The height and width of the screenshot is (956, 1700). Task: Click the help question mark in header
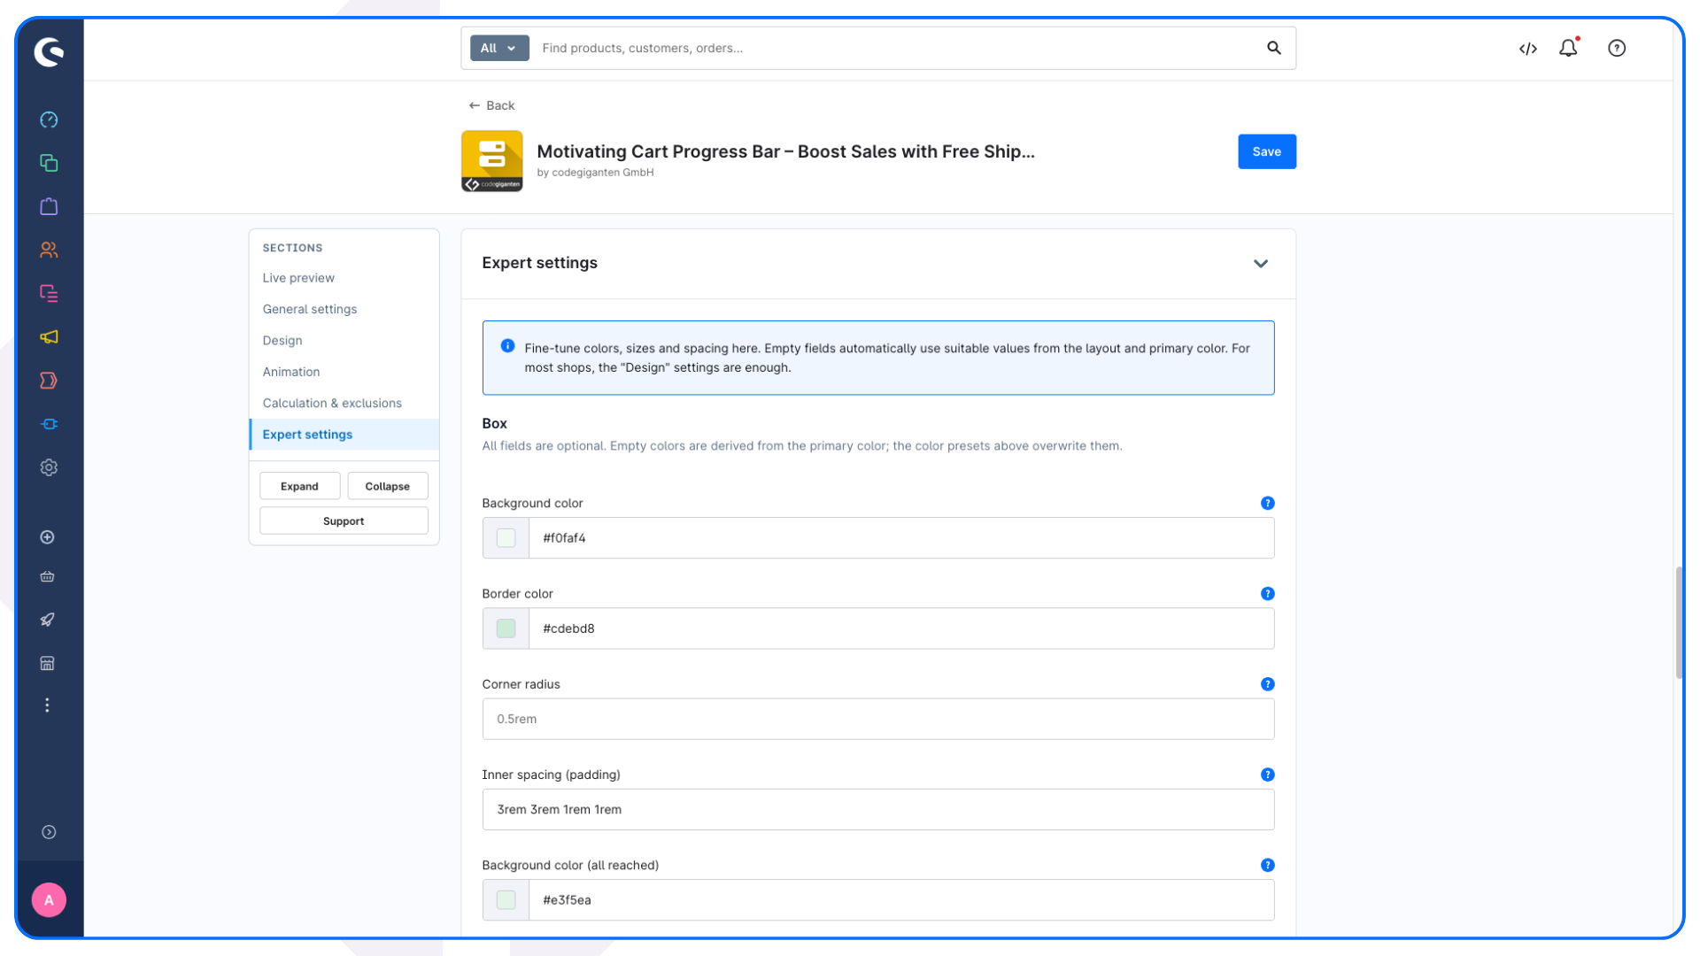click(x=1617, y=48)
